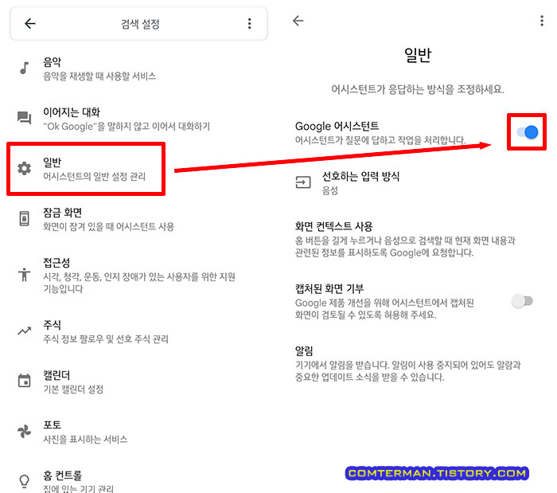Tap the chat bubbles icon for 이어지는 대화
The width and height of the screenshot is (557, 493).
[x=24, y=117]
